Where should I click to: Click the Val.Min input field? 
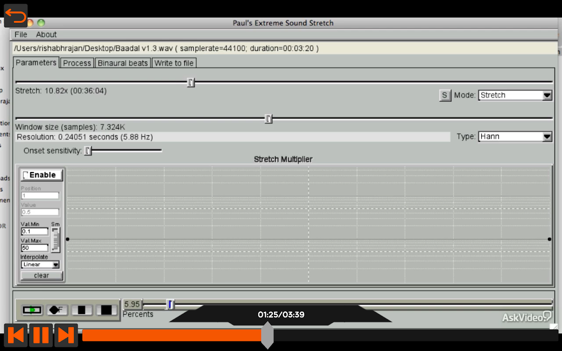coord(35,231)
